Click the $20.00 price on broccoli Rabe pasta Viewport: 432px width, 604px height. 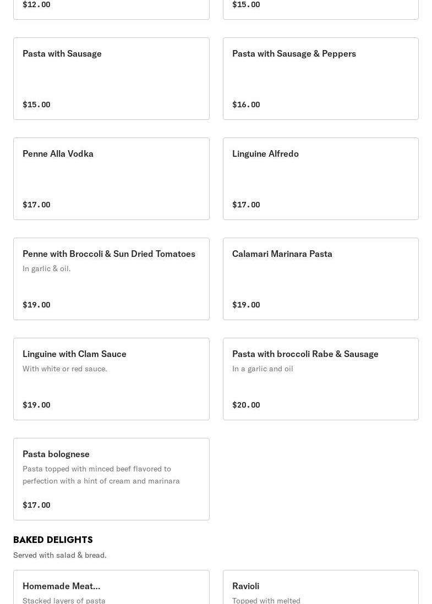click(246, 405)
